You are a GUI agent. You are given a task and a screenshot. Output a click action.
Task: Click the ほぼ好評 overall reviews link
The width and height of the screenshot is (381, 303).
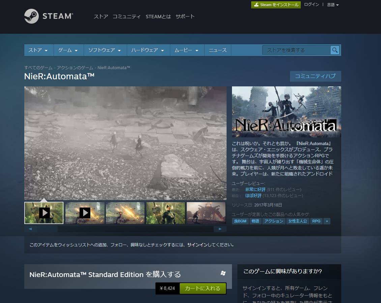click(253, 195)
